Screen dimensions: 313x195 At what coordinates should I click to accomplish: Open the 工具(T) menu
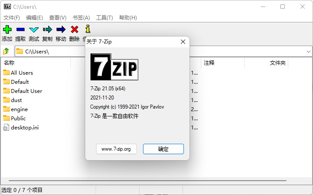pyautogui.click(x=104, y=18)
